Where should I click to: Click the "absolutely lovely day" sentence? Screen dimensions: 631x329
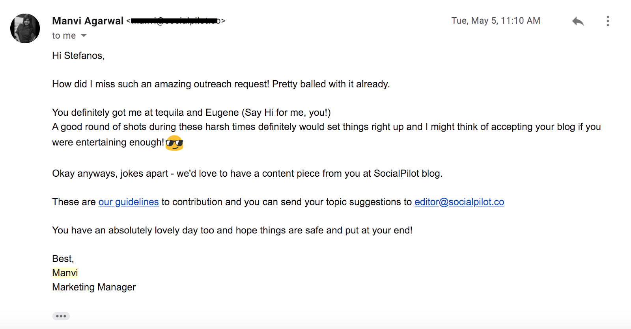tap(232, 230)
